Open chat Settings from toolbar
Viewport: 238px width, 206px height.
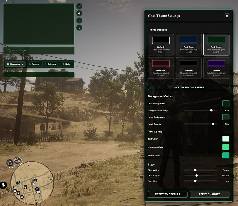pyautogui.click(x=50, y=64)
